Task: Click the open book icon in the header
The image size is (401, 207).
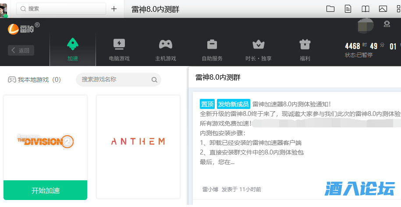Action: (x=366, y=9)
